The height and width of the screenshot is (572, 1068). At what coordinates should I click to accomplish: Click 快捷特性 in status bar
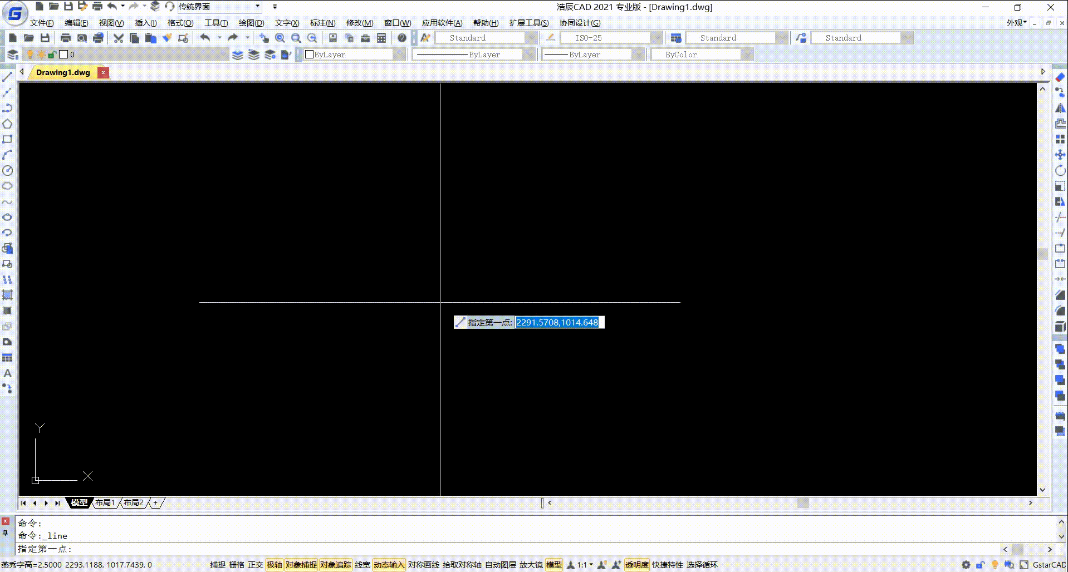(668, 565)
